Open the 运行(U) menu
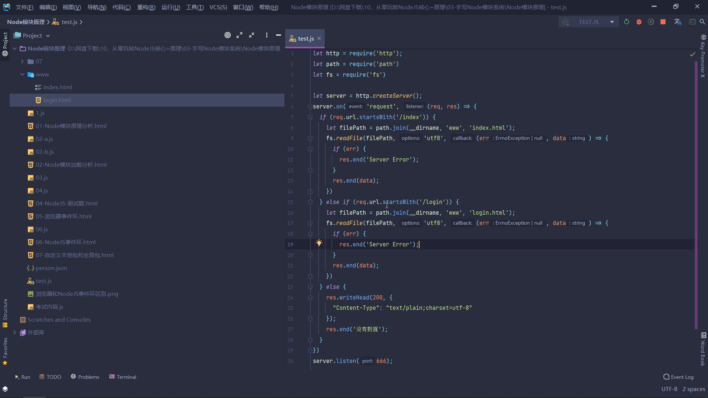 171,7
